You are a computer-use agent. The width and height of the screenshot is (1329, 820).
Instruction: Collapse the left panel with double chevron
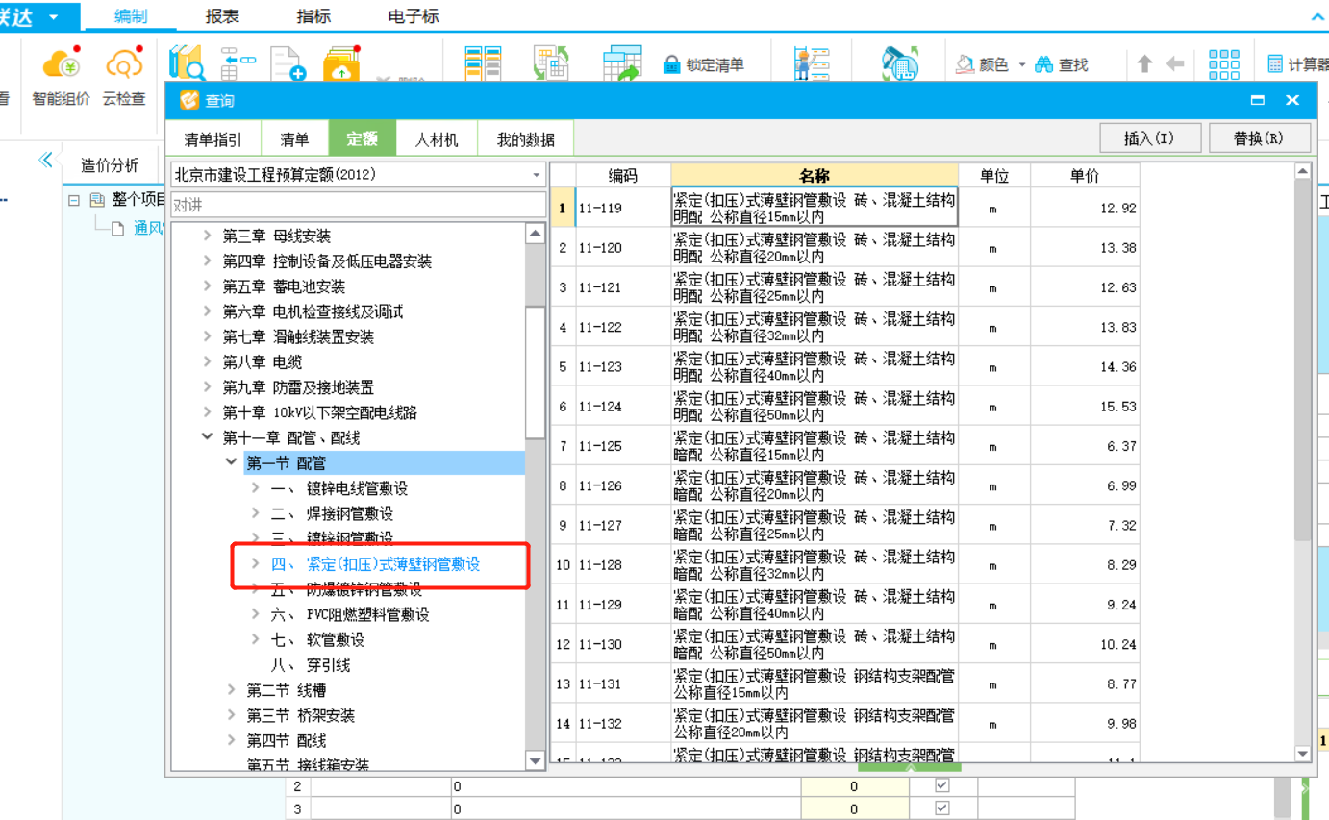(45, 161)
